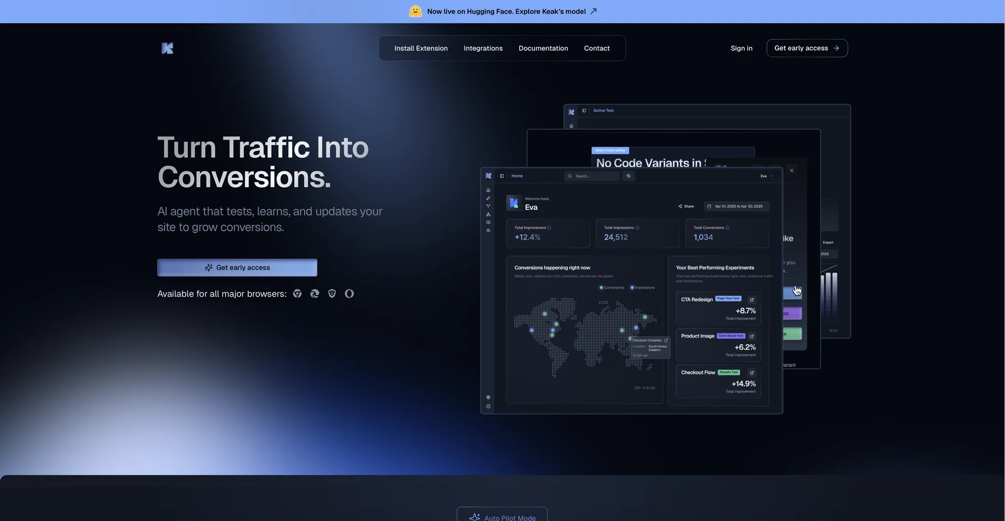This screenshot has width=1005, height=521.
Task: Click the pencil edit icon in the dashboard sidebar
Action: click(488, 198)
